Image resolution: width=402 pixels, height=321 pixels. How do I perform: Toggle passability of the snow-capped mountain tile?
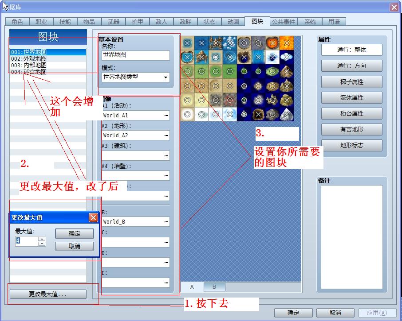pyautogui.click(x=287, y=114)
